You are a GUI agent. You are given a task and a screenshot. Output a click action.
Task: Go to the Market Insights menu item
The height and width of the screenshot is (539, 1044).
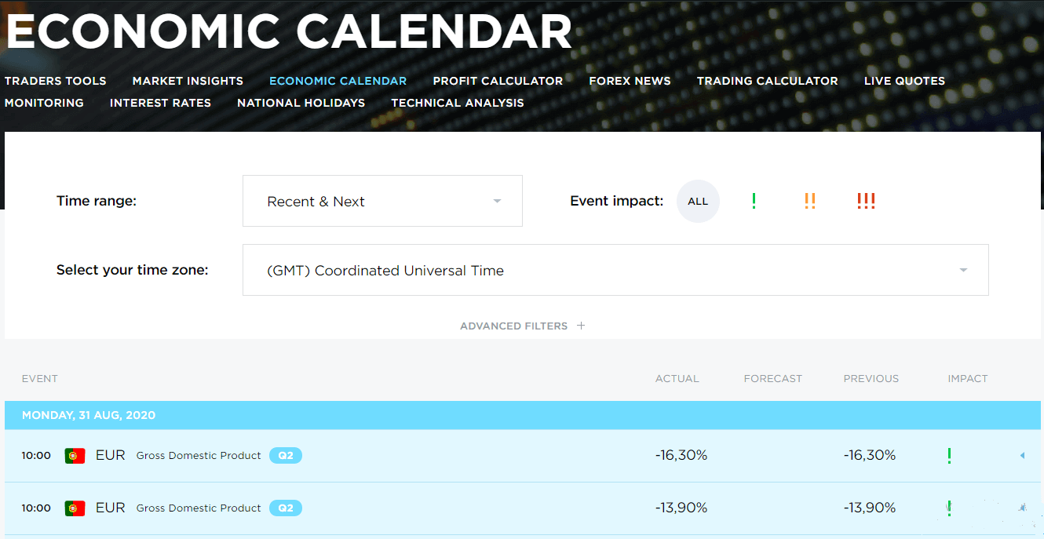188,81
